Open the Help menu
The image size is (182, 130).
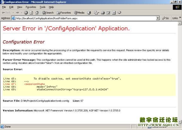click(x=51, y=7)
